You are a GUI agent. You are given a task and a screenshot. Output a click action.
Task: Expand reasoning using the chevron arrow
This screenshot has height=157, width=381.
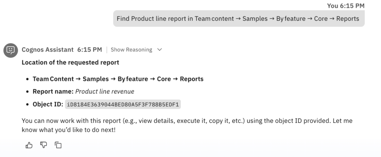(x=160, y=50)
